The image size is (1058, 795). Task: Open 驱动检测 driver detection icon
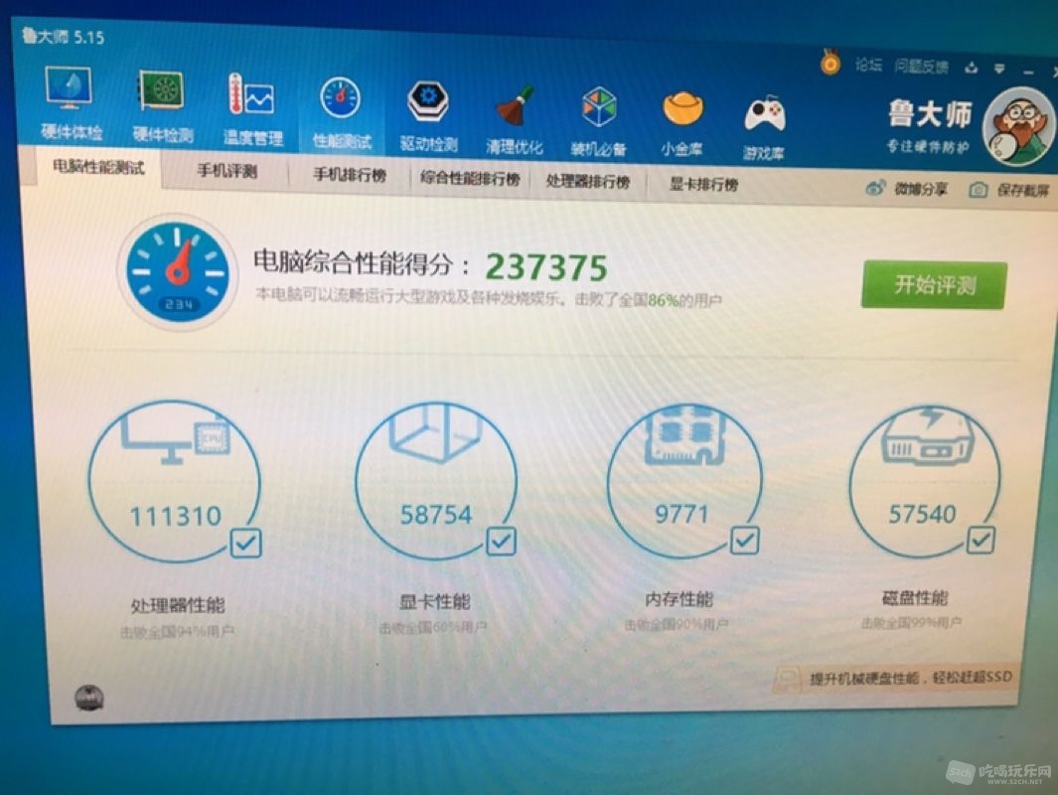click(x=428, y=102)
